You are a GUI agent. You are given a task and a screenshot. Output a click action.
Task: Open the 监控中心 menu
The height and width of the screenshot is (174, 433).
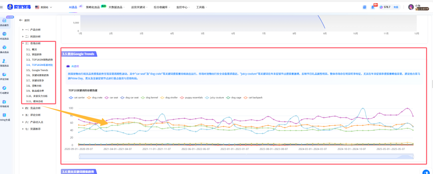tap(183, 7)
